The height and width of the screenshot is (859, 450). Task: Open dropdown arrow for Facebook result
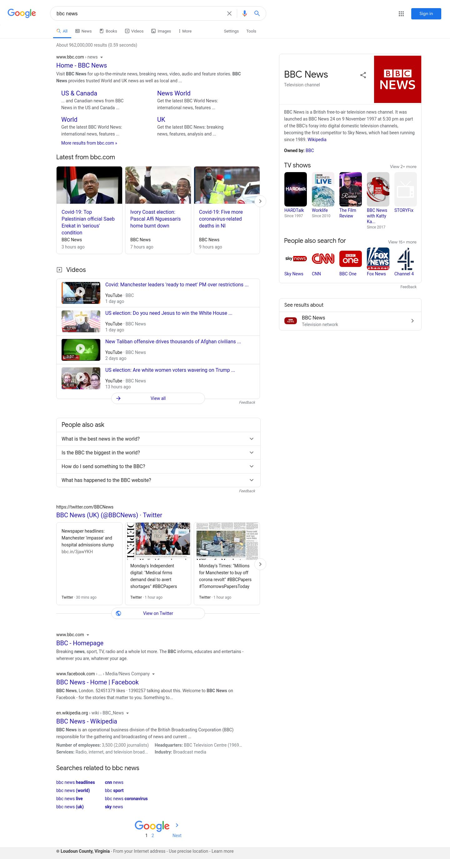(153, 674)
